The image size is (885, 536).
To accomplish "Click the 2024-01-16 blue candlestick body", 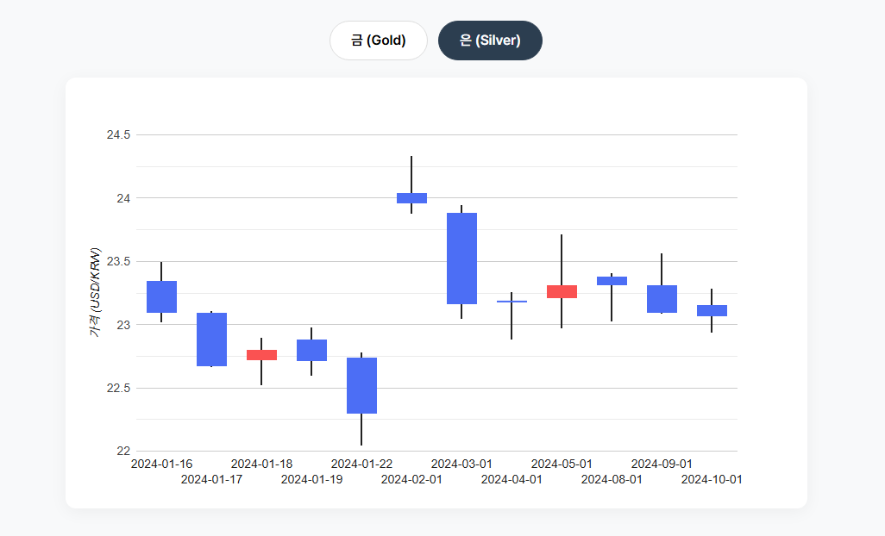I will point(161,296).
